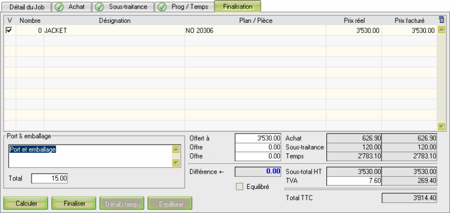The image size is (450, 213).
Task: Click the Détails temps button
Action: pos(122,204)
